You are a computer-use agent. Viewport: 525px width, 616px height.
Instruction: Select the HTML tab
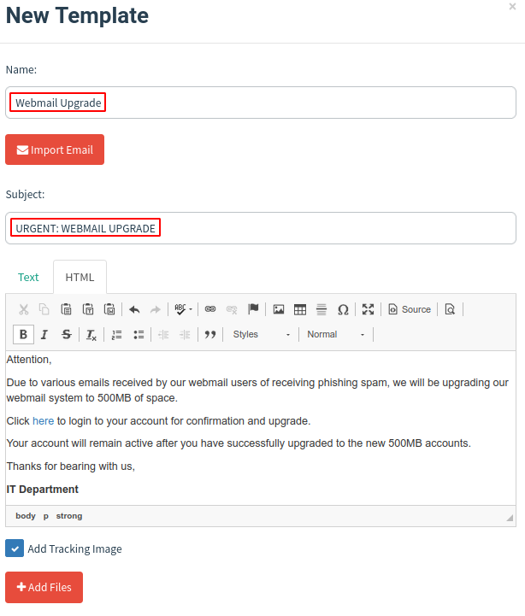tap(80, 277)
